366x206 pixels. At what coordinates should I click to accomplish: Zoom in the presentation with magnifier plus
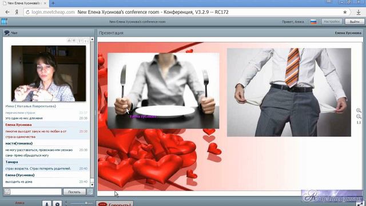(359, 110)
